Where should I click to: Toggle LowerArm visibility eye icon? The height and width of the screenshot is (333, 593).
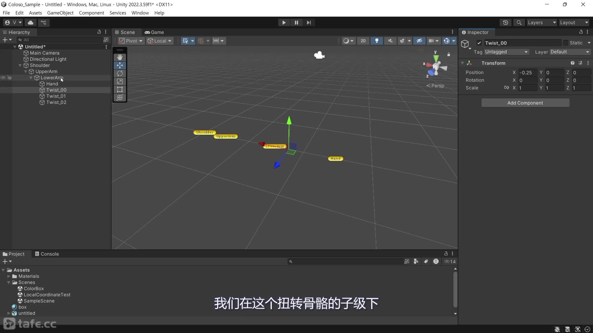pyautogui.click(x=3, y=78)
